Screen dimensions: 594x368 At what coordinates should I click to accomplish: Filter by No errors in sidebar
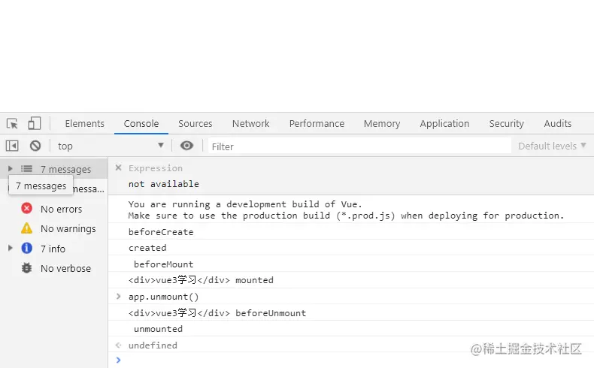point(60,209)
